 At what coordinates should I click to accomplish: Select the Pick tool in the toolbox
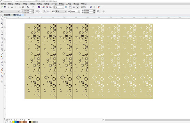2,16
